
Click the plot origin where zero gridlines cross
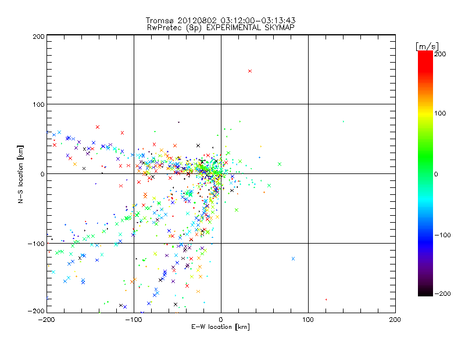[221, 173]
